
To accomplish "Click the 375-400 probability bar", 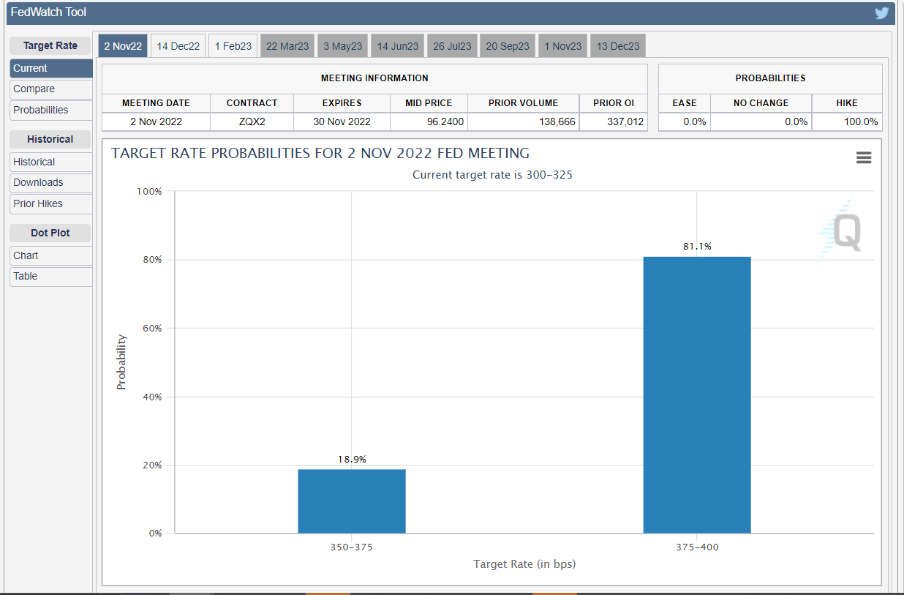I will pyautogui.click(x=697, y=395).
